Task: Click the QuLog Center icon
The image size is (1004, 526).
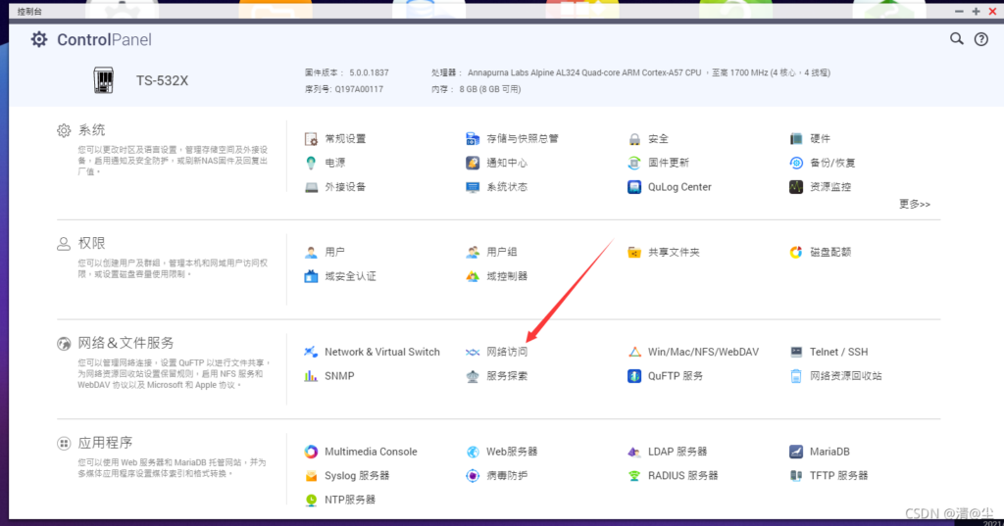Action: 634,187
